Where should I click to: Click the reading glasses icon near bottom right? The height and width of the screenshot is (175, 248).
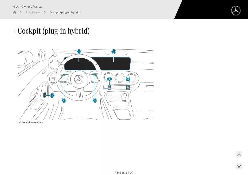(x=239, y=166)
